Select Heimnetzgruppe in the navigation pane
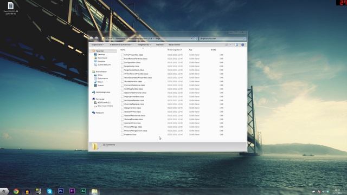347x195 pixels. coord(103,92)
